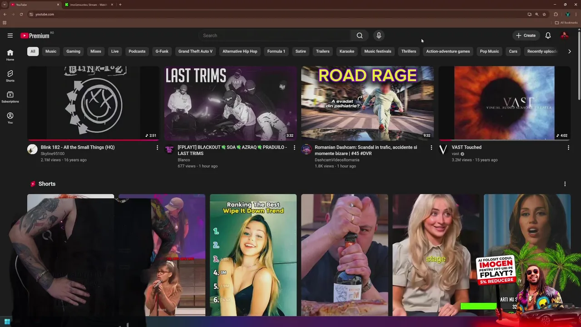The height and width of the screenshot is (327, 581).
Task: Select the Trailers filter chip
Action: click(323, 51)
